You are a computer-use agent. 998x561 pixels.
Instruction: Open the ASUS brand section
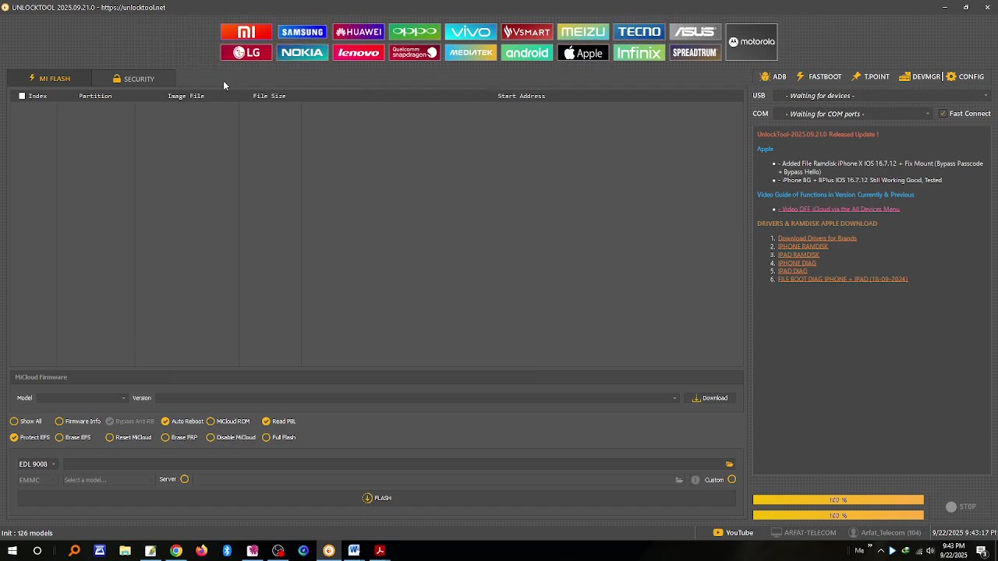pyautogui.click(x=695, y=32)
